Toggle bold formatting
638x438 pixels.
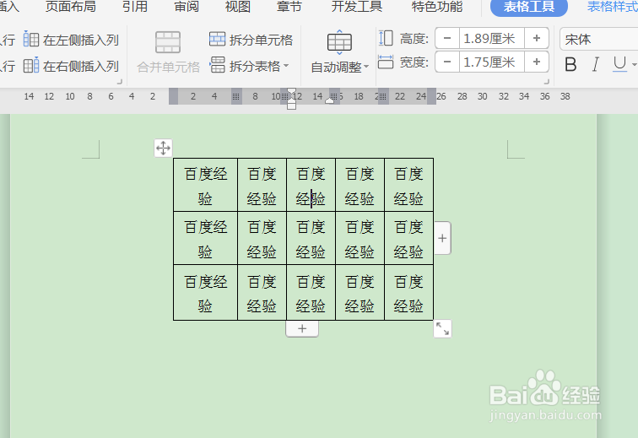[570, 64]
